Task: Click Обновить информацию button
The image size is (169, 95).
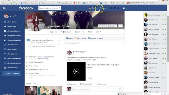Action: pos(107,26)
